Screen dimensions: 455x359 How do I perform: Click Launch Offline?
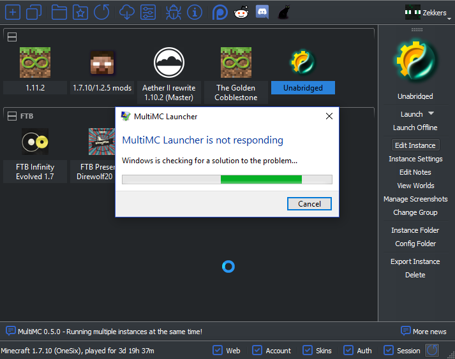tap(415, 128)
